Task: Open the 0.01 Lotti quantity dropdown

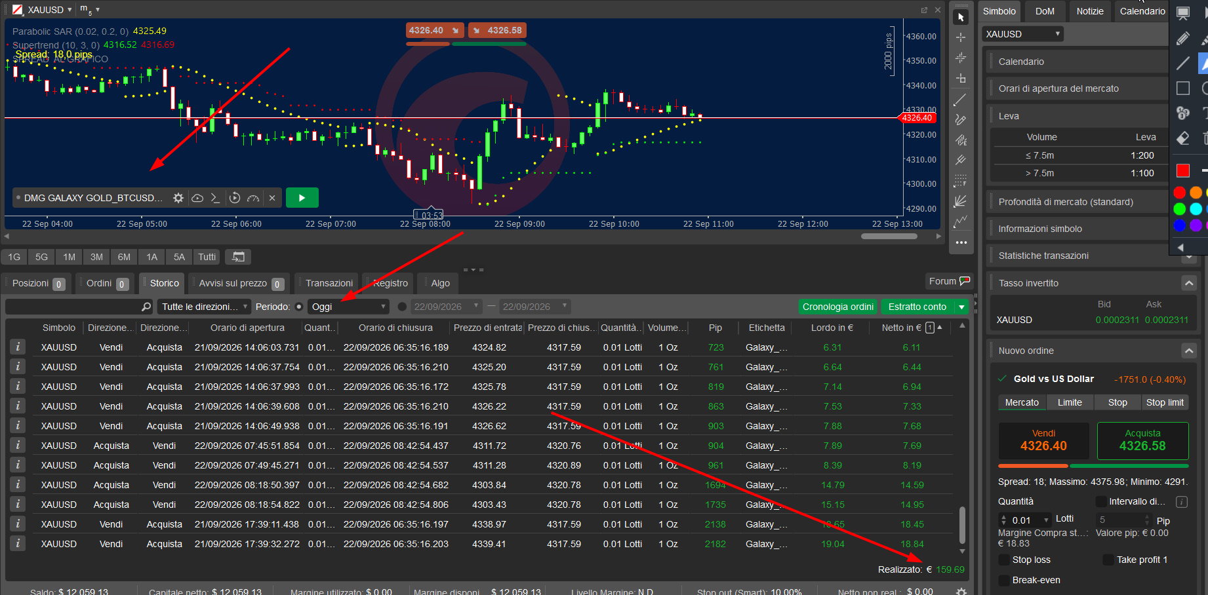Action: point(1047,520)
